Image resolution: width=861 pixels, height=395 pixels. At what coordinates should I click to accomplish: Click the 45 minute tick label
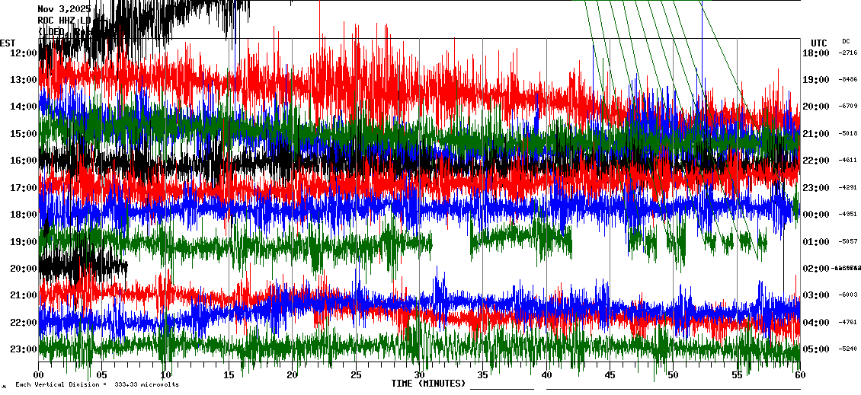610,375
